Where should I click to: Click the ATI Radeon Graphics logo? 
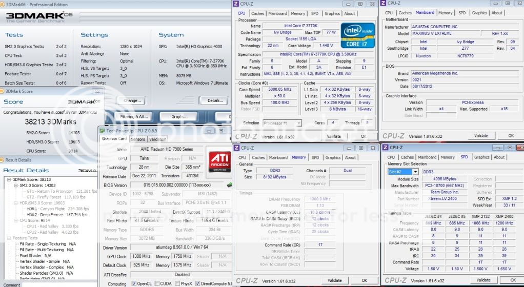[x=220, y=160]
